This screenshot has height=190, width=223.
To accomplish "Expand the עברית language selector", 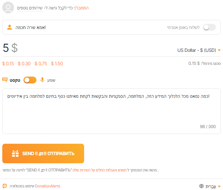I will click(x=211, y=186).
